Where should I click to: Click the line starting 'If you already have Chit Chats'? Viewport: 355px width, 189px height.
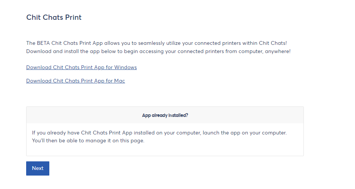click(x=159, y=133)
